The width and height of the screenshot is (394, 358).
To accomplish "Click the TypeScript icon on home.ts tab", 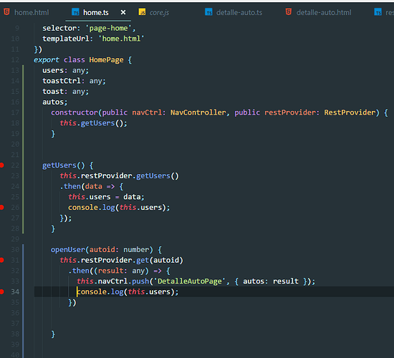I will click(75, 11).
